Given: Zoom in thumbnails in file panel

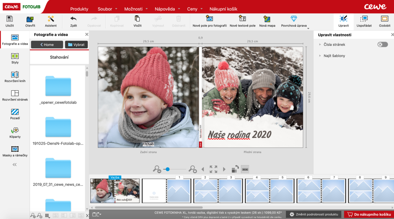Looking at the screenshot, I should pyautogui.click(x=39, y=215).
